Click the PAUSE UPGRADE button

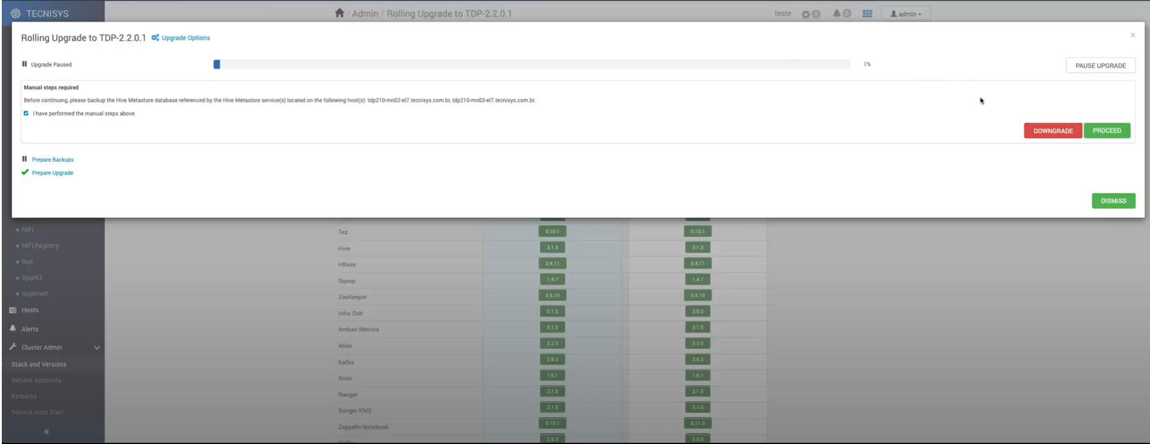pos(1100,65)
